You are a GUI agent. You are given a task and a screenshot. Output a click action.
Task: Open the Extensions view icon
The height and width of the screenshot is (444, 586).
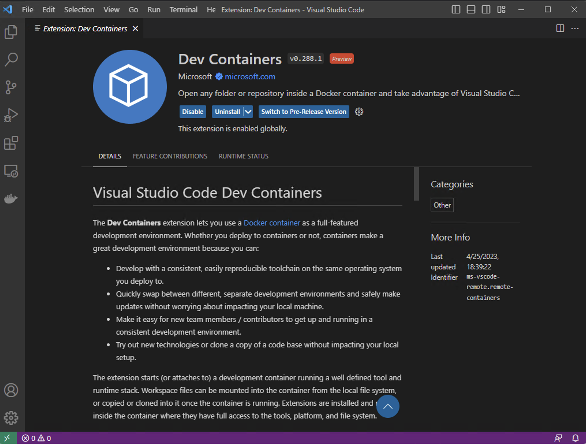click(x=11, y=143)
